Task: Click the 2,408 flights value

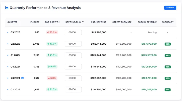Action: [x=36, y=44]
